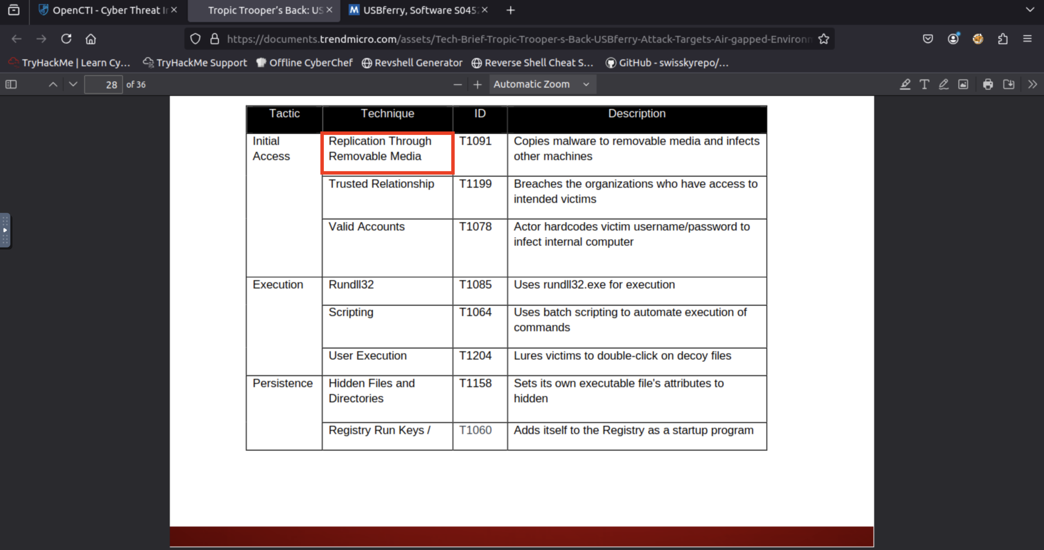Bookmark this page with the star
Image resolution: width=1044 pixels, height=550 pixels.
click(823, 39)
